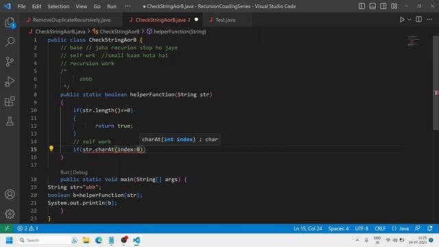439x247 pixels.
Task: Switch to CheckStringAorB.java tab
Action: coord(163,20)
